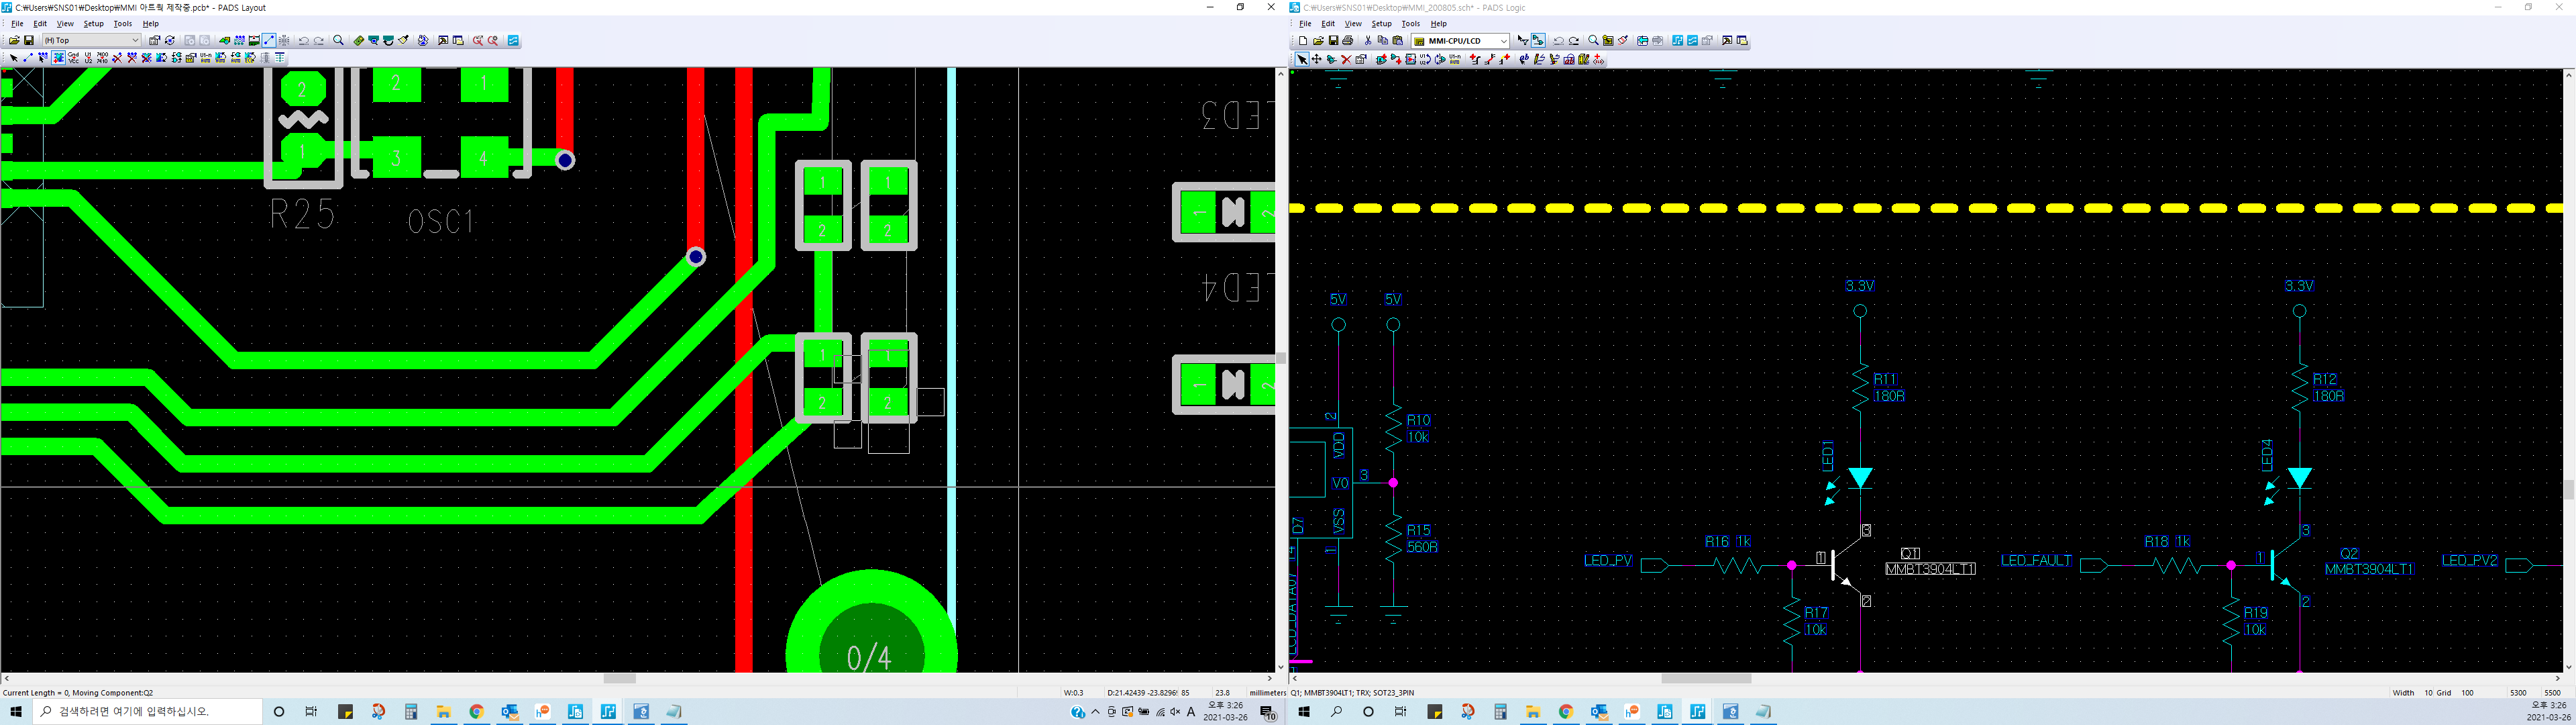The image size is (2576, 725).
Task: Open Setup menu in PADS Layout
Action: click(93, 24)
